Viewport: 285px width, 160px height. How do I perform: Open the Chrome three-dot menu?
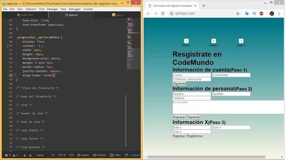tap(279, 14)
